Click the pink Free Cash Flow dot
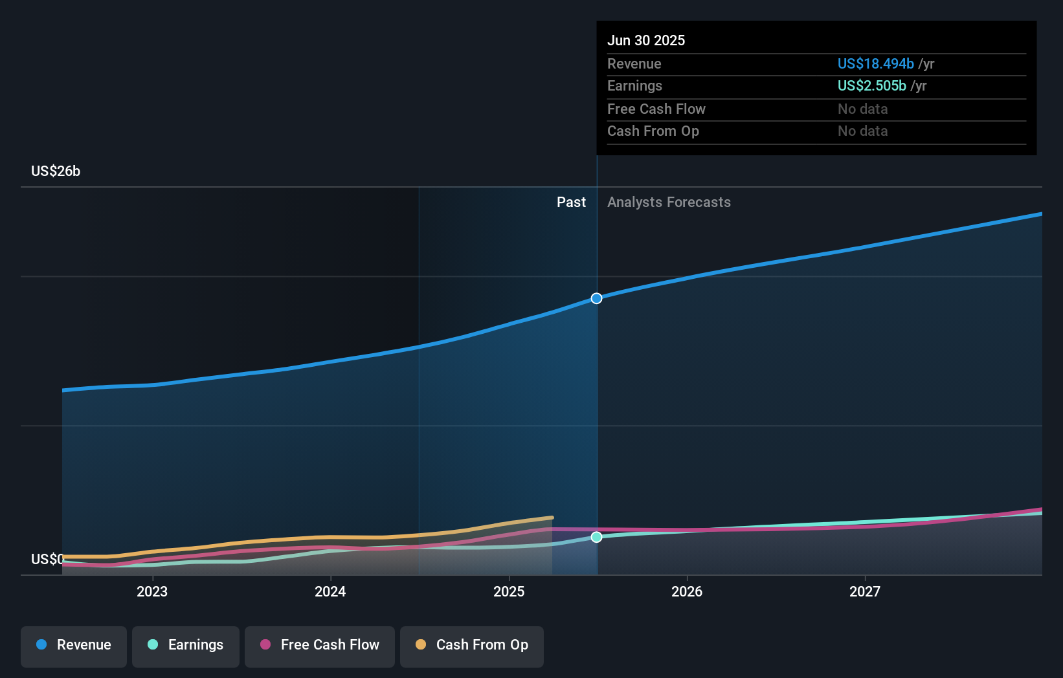Viewport: 1063px width, 678px height. tap(265, 644)
